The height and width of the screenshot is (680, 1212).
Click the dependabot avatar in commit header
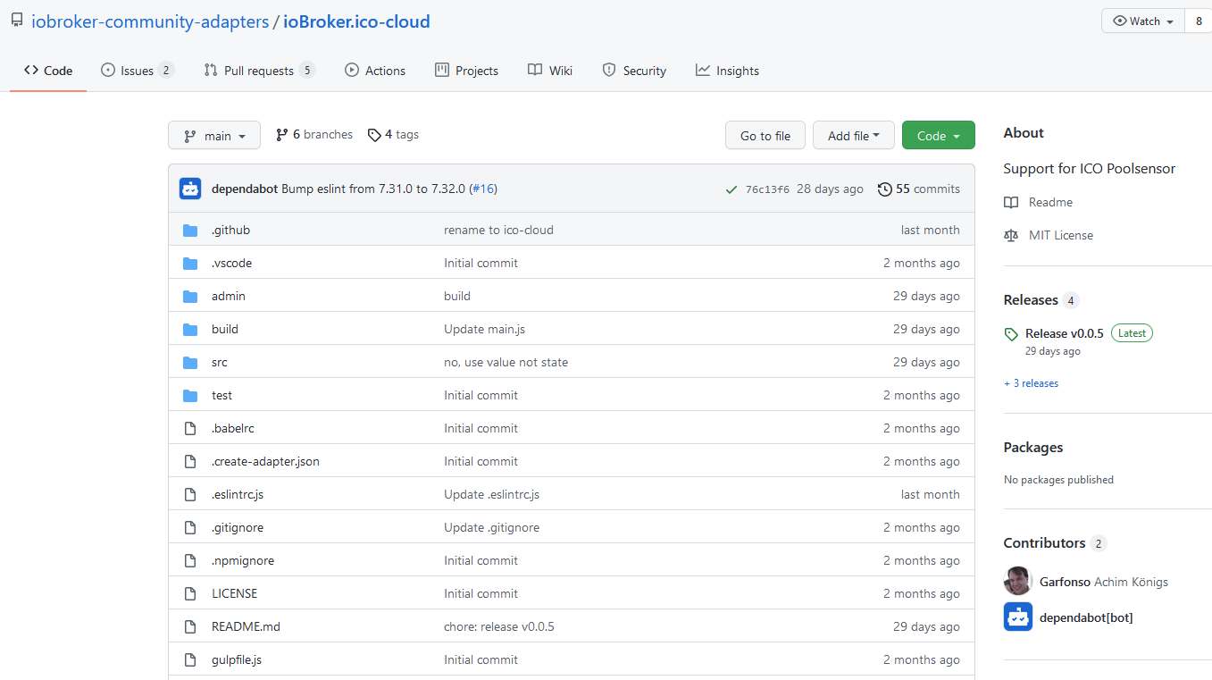coord(190,189)
